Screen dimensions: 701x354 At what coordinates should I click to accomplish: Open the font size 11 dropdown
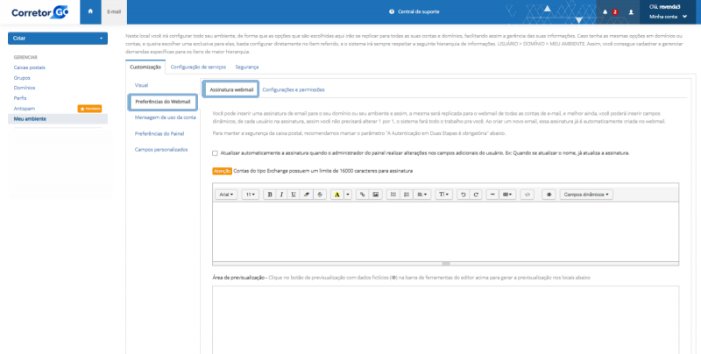(251, 195)
